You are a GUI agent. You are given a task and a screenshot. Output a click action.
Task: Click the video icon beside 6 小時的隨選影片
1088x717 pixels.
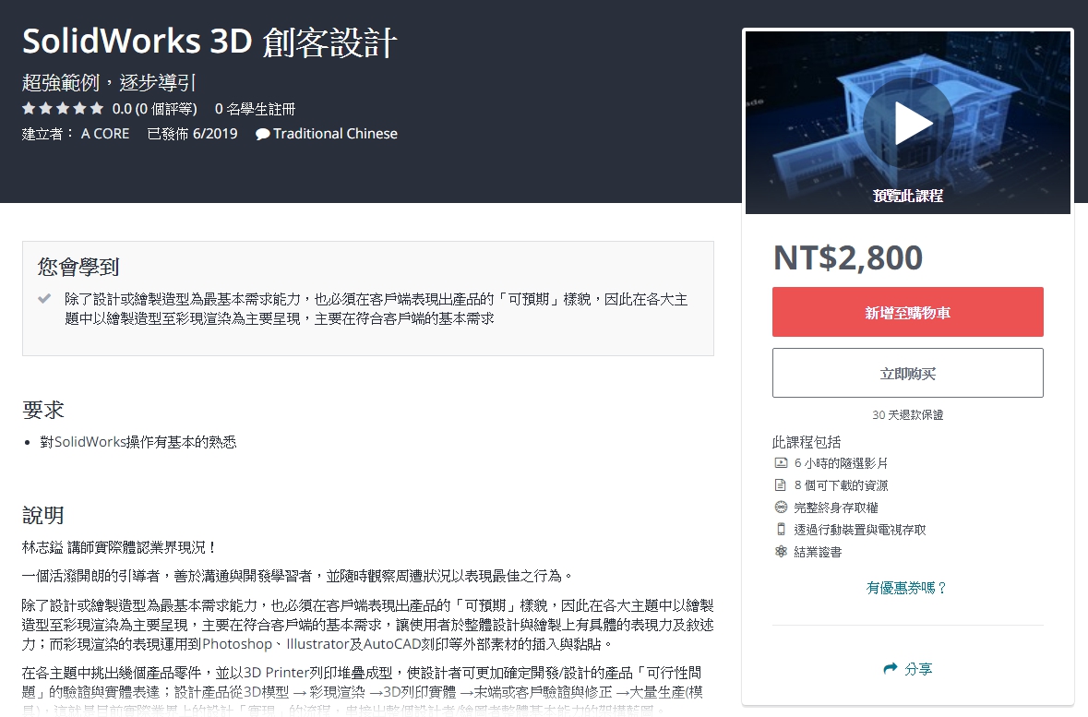tap(781, 463)
